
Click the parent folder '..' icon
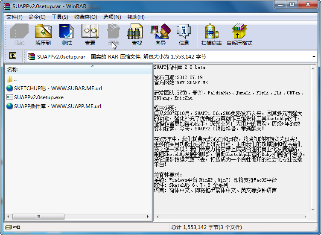tap(9, 79)
